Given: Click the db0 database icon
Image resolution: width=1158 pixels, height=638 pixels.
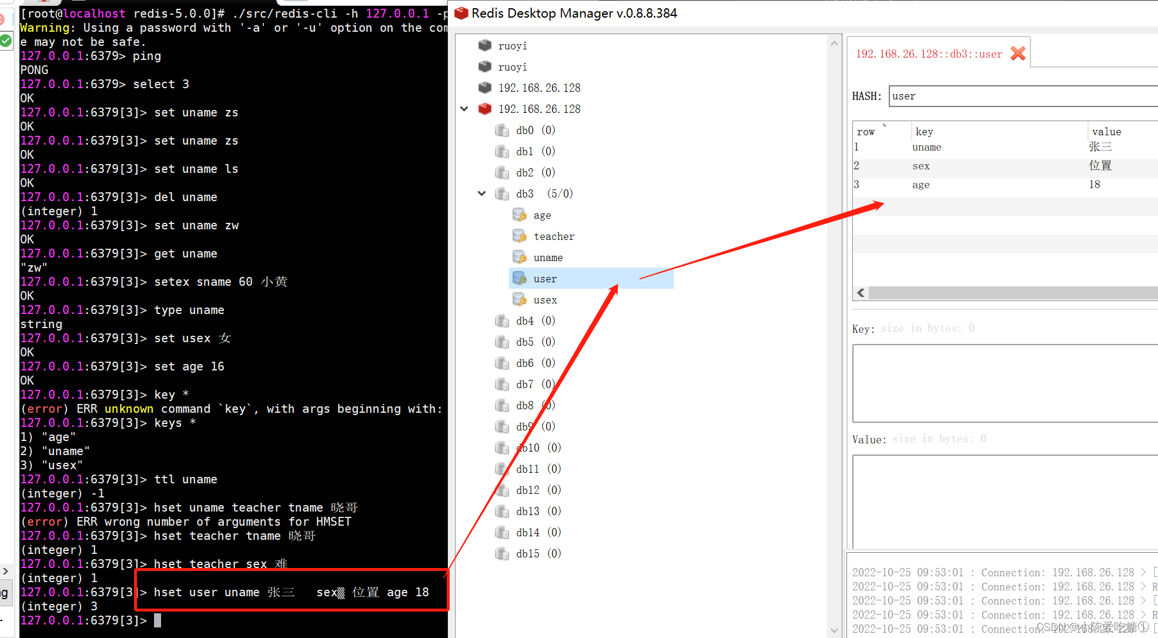Looking at the screenshot, I should 502,130.
